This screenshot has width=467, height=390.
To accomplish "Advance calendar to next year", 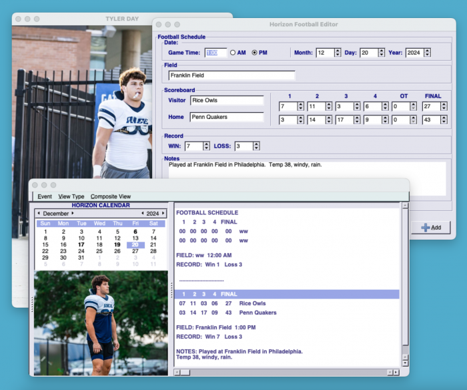I will [x=163, y=214].
